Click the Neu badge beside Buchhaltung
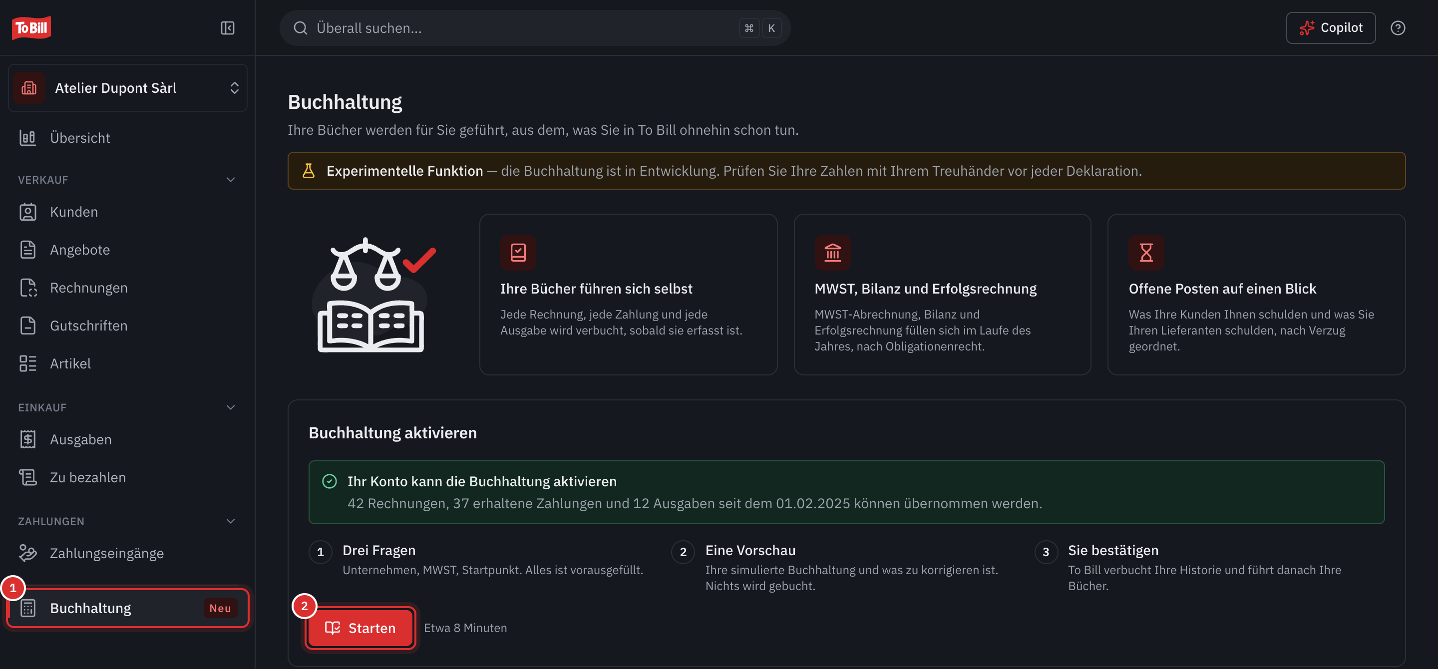The height and width of the screenshot is (669, 1438). coord(221,608)
